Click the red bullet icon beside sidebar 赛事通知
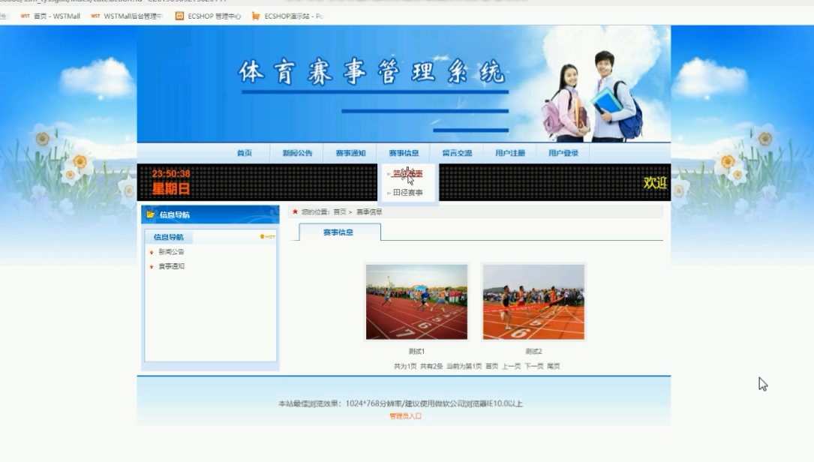Screen dimensions: 814x462 (152, 267)
